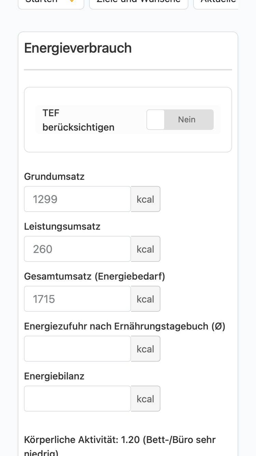Viewport: 256px width, 456px height.
Task: Focus the Energiebilanz input field
Action: pyautogui.click(x=77, y=399)
